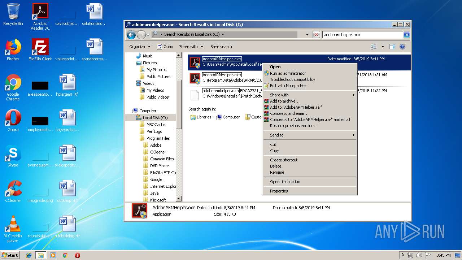Select Local Disk (C:) in navigation tree
The height and width of the screenshot is (260, 462).
coord(152,118)
